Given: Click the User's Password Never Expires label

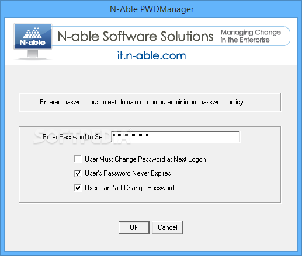Looking at the screenshot, I should (x=128, y=173).
